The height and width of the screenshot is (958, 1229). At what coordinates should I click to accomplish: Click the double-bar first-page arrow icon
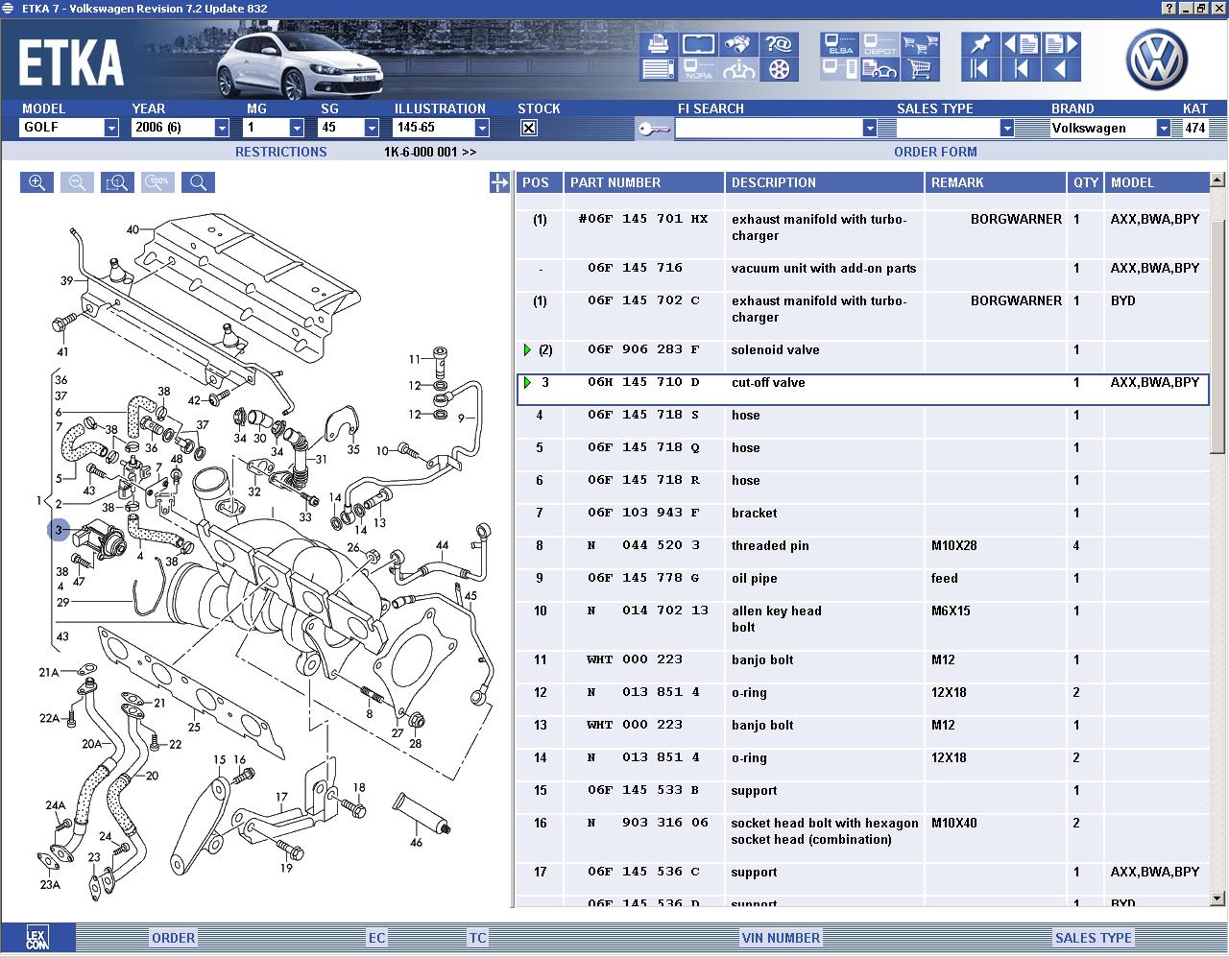979,69
